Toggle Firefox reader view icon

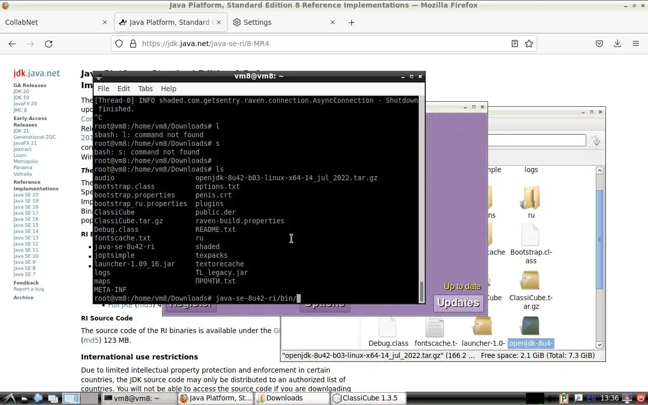tap(515, 44)
